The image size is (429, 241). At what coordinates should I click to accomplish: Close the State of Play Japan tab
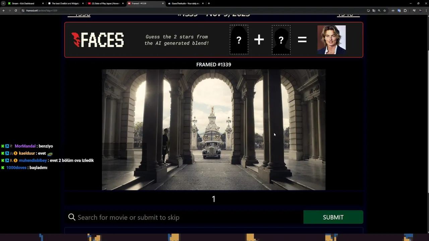tap(123, 3)
